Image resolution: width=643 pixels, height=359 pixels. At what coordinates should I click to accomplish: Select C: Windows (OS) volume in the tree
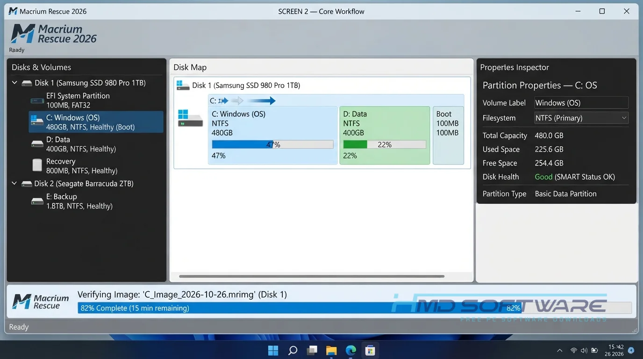pyautogui.click(x=96, y=122)
